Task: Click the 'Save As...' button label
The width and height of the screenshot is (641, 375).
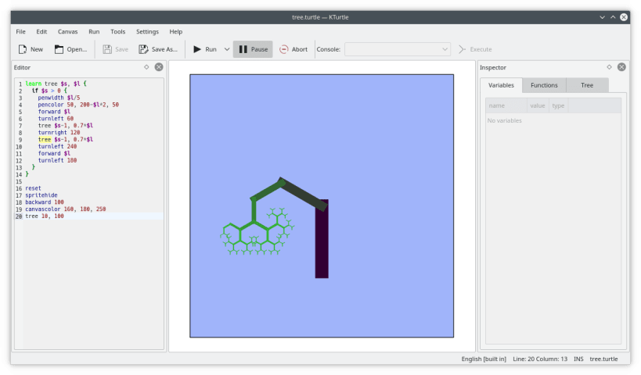Action: pos(164,49)
